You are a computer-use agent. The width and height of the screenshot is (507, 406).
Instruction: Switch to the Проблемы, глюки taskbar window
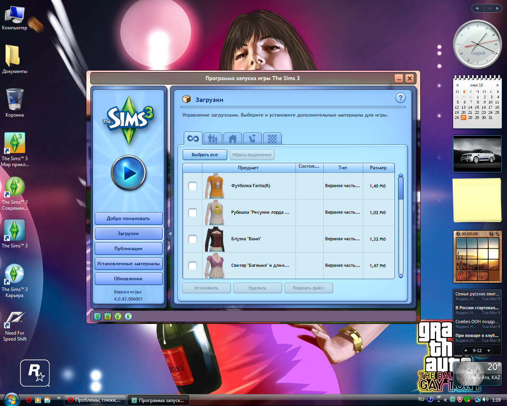coord(95,400)
